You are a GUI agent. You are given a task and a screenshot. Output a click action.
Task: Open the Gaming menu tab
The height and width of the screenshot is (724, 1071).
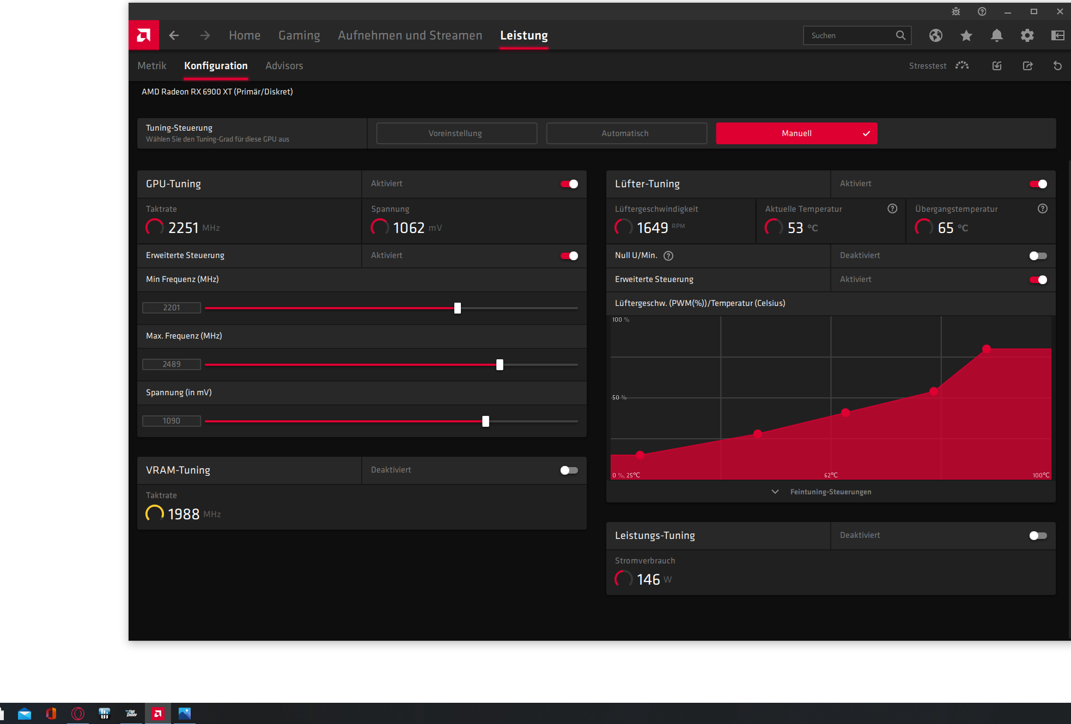(299, 35)
